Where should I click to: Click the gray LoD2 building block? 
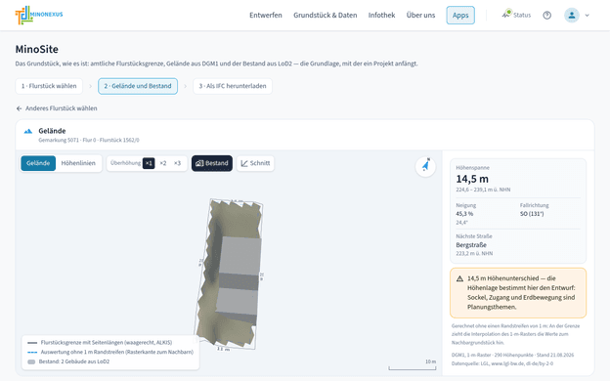(x=239, y=280)
